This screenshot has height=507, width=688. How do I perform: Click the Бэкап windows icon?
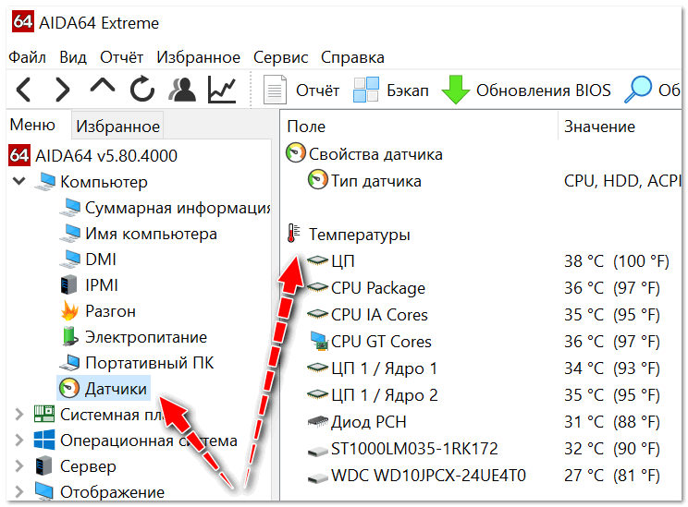coord(366,90)
